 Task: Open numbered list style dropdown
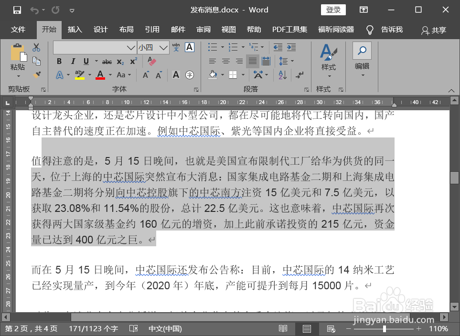pyautogui.click(x=243, y=47)
